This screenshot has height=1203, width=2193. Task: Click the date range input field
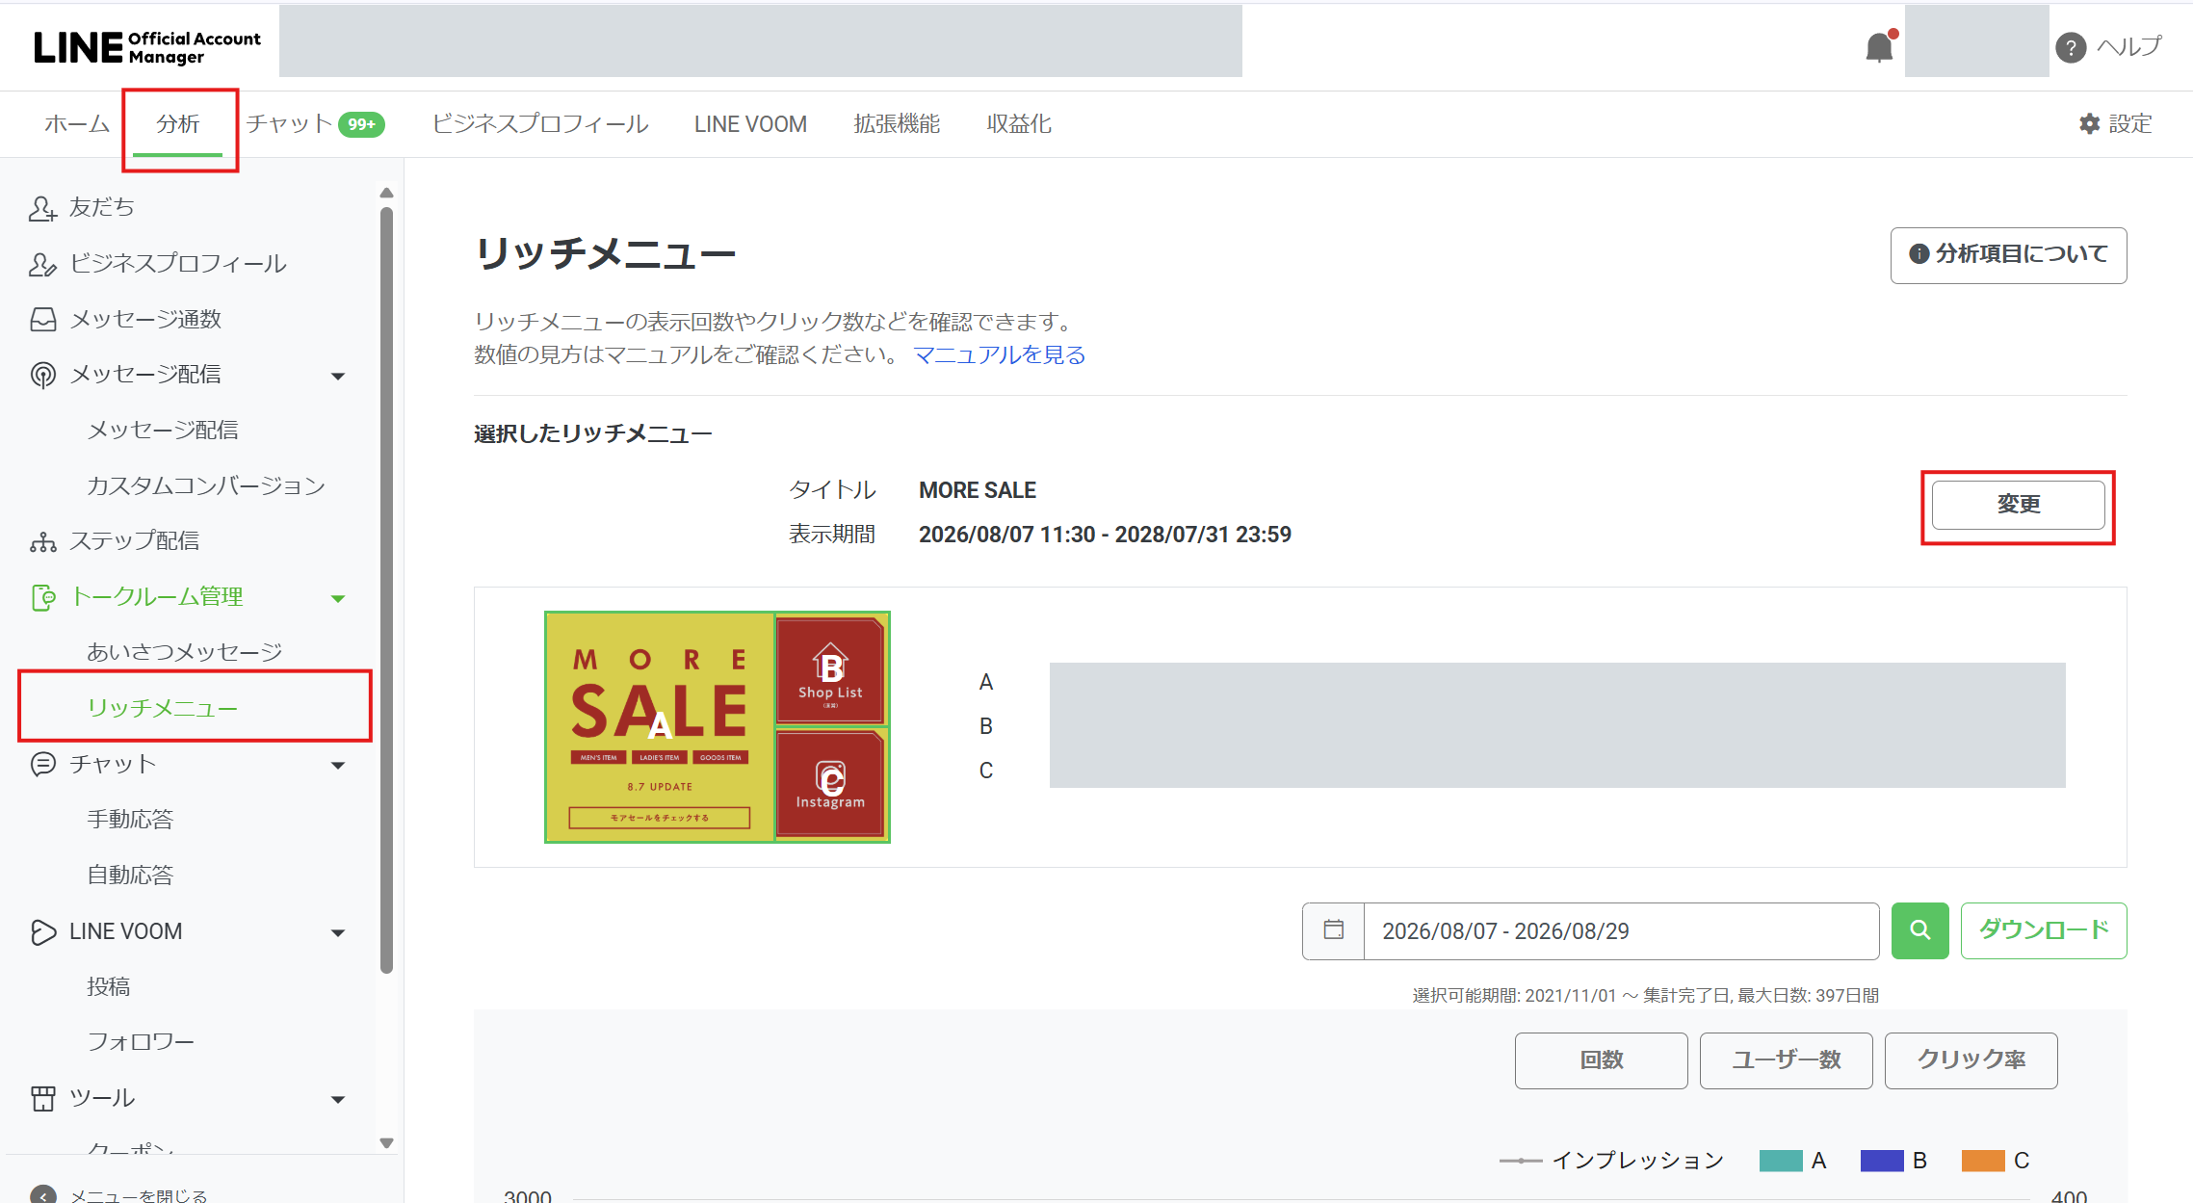pyautogui.click(x=1621, y=930)
